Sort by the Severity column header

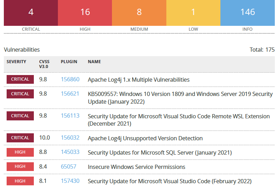16,62
